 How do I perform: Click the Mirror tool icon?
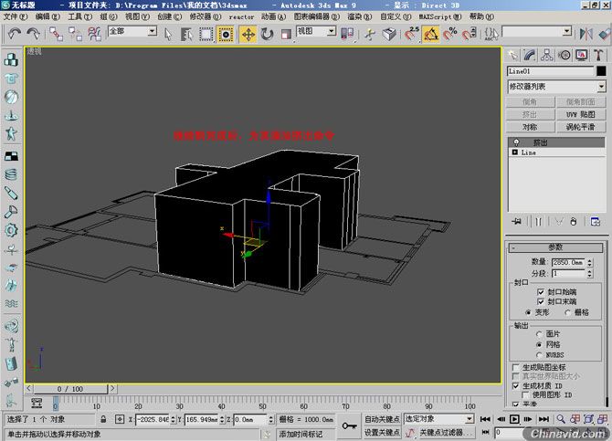pos(586,34)
